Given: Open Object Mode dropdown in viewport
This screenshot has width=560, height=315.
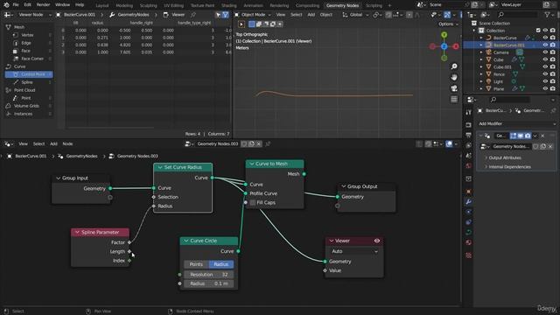Looking at the screenshot, I should 253,15.
